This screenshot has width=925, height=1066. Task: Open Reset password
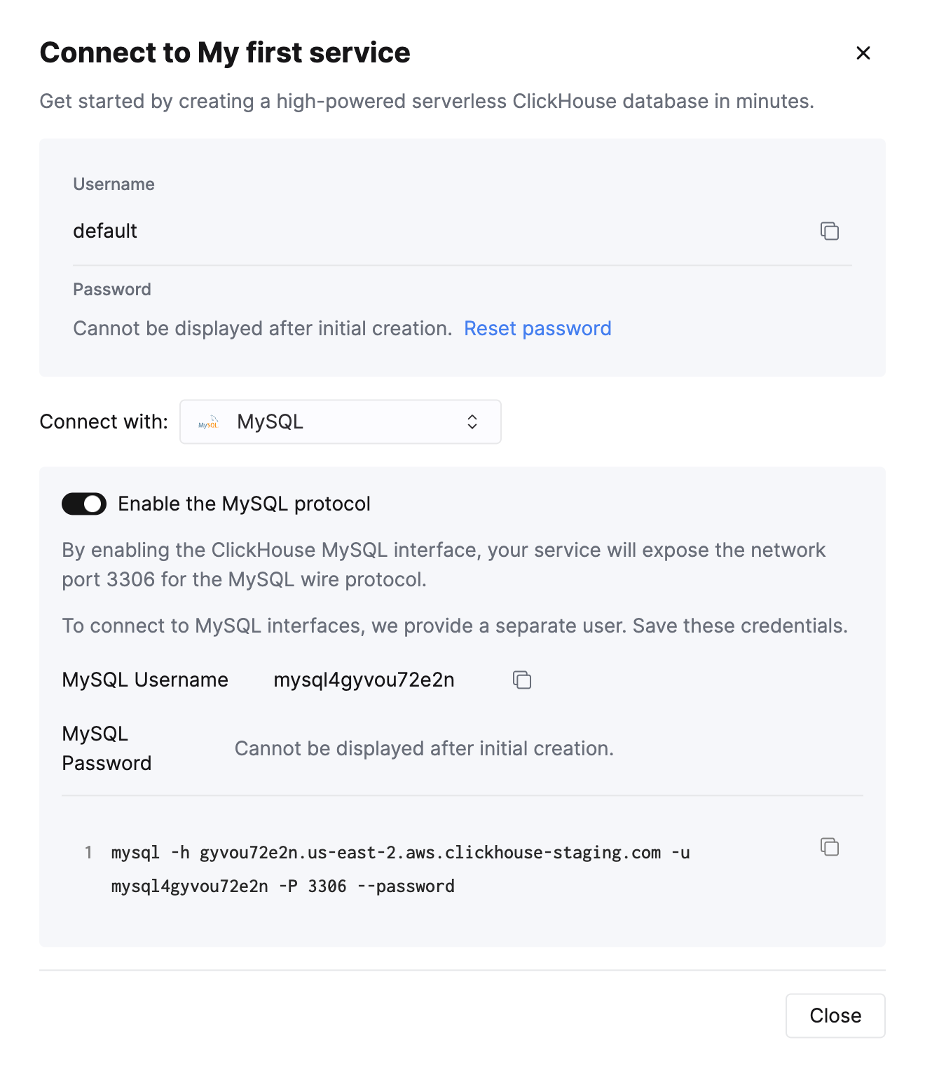(537, 328)
